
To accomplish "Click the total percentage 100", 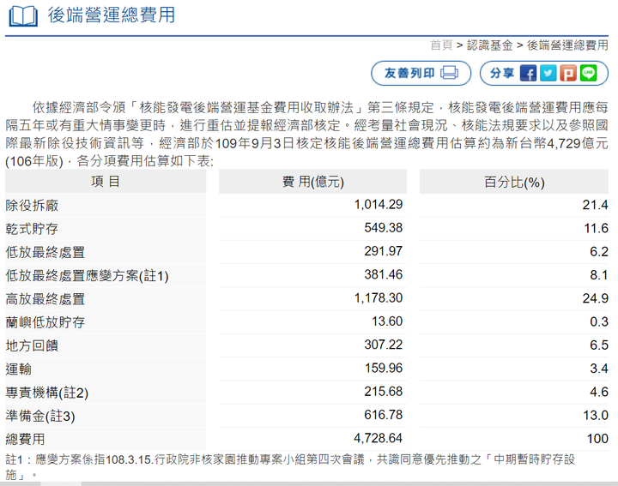I will [x=597, y=438].
